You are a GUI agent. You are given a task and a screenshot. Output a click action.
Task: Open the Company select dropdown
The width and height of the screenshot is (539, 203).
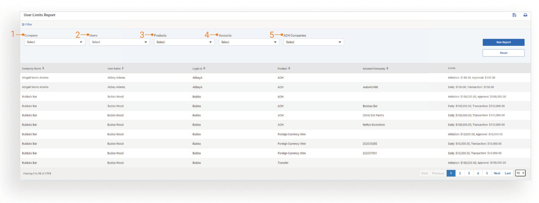[55, 42]
